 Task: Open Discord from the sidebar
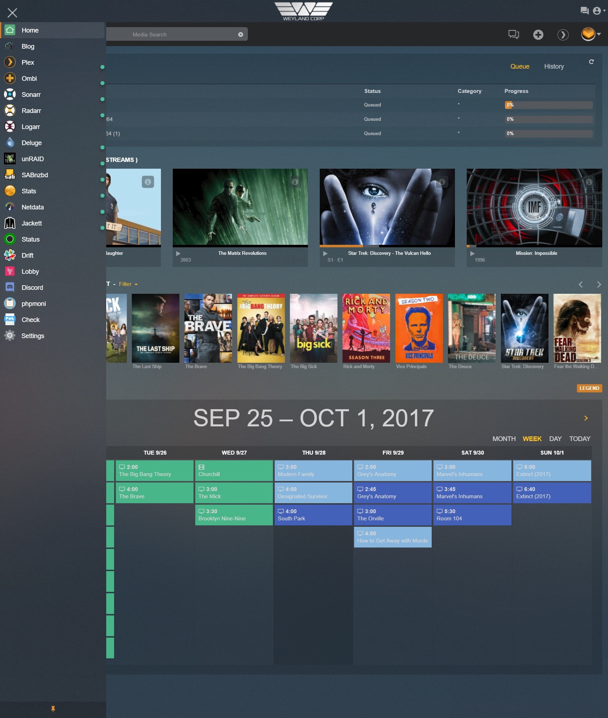click(x=52, y=288)
